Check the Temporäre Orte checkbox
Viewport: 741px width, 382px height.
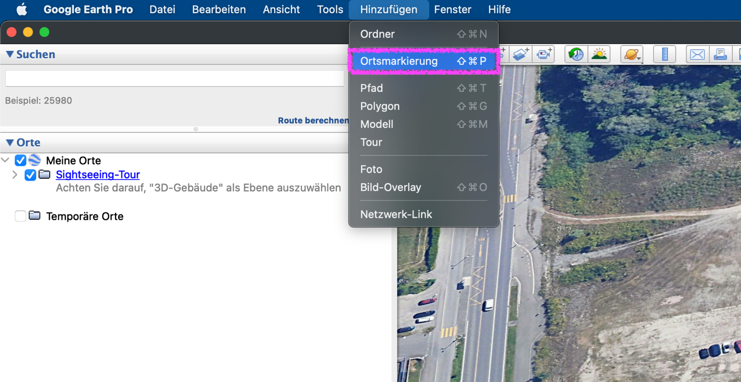click(x=20, y=216)
